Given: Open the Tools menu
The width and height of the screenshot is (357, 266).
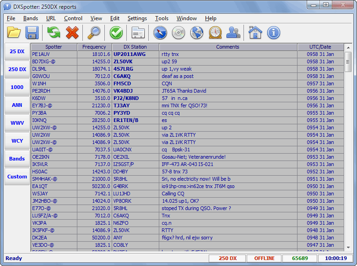Looking at the screenshot, I should tap(162, 18).
